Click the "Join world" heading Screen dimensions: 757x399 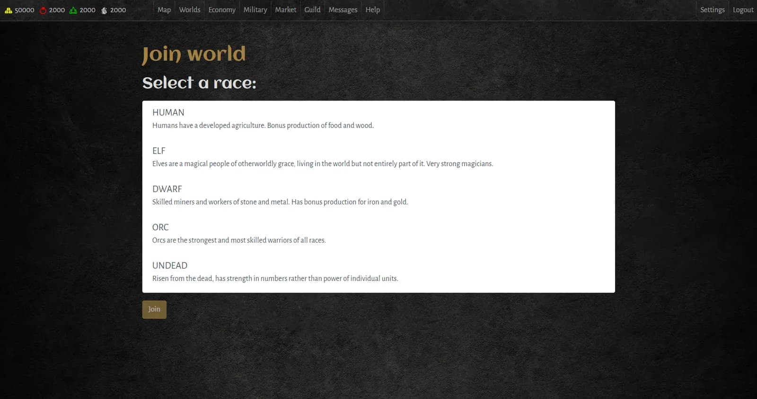[194, 54]
